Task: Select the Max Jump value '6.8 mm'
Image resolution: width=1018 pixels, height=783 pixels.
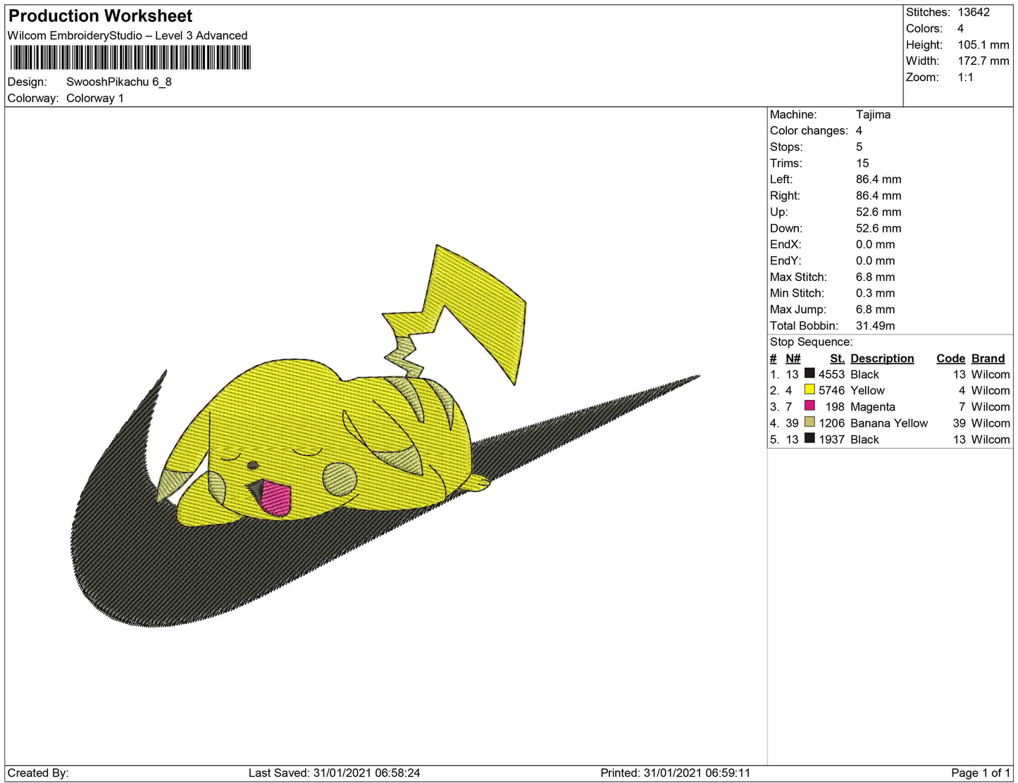Action: coord(876,309)
